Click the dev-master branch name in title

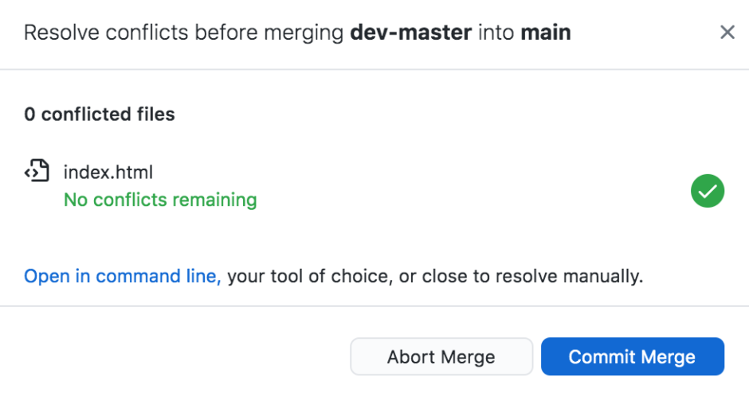coord(411,33)
